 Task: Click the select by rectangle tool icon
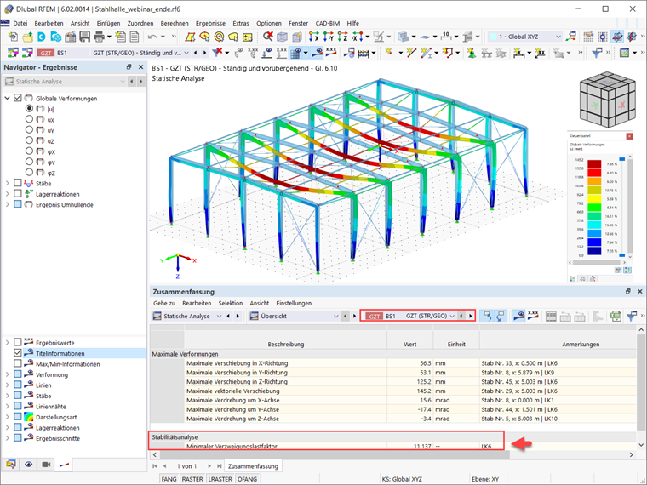190,37
